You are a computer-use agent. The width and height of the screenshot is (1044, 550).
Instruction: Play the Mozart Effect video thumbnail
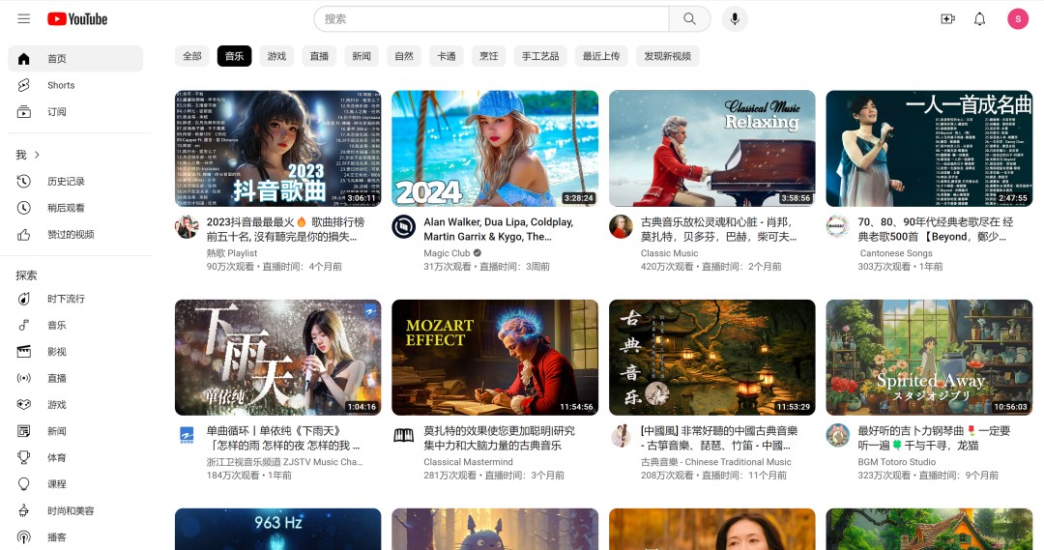(495, 358)
